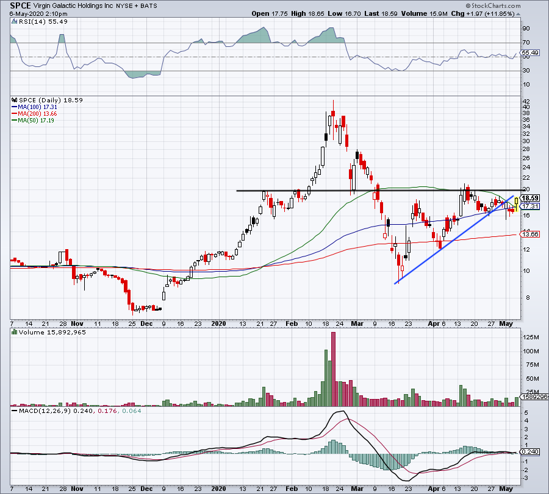Screen dimensions: 549x494
Task: Click the green 0.064 MACD histogram value
Action: pyautogui.click(x=131, y=411)
